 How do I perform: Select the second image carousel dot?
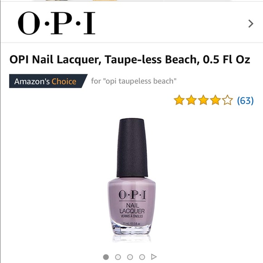point(118,257)
